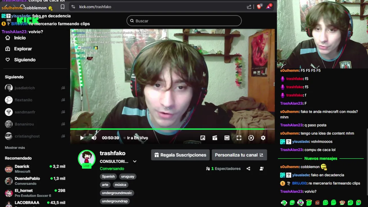Open followed channel juadietrich
The width and height of the screenshot is (368, 207).
tap(35, 88)
